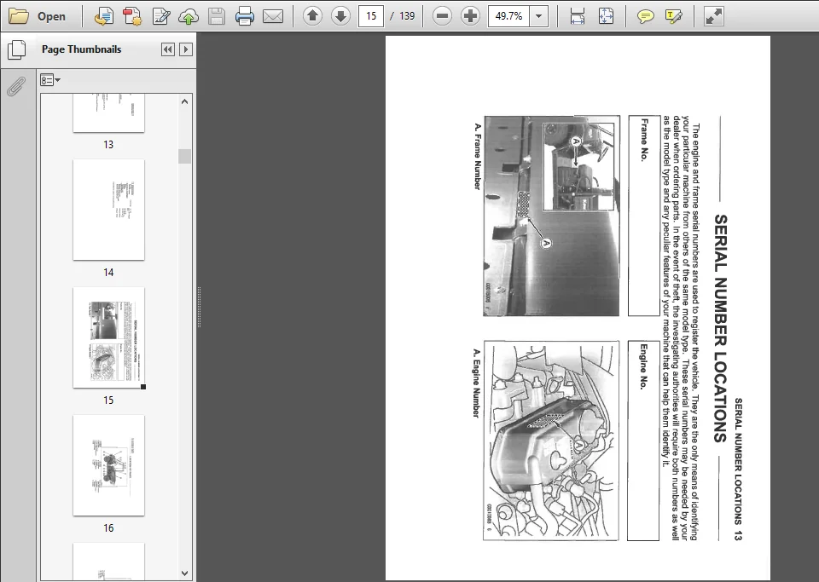Image resolution: width=819 pixels, height=582 pixels.
Task: Click the Create PDF from file icon
Action: point(104,16)
